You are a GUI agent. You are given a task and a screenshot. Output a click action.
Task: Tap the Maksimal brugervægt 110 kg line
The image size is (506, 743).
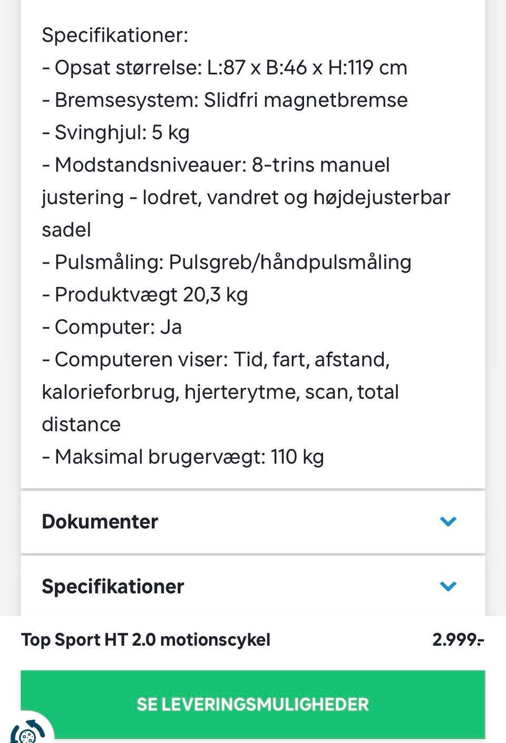[x=183, y=457]
